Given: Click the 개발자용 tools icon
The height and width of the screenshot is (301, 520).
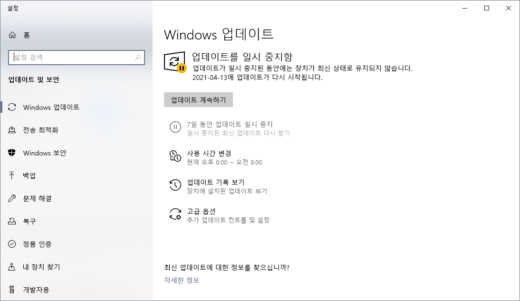Looking at the screenshot, I should pos(12,290).
